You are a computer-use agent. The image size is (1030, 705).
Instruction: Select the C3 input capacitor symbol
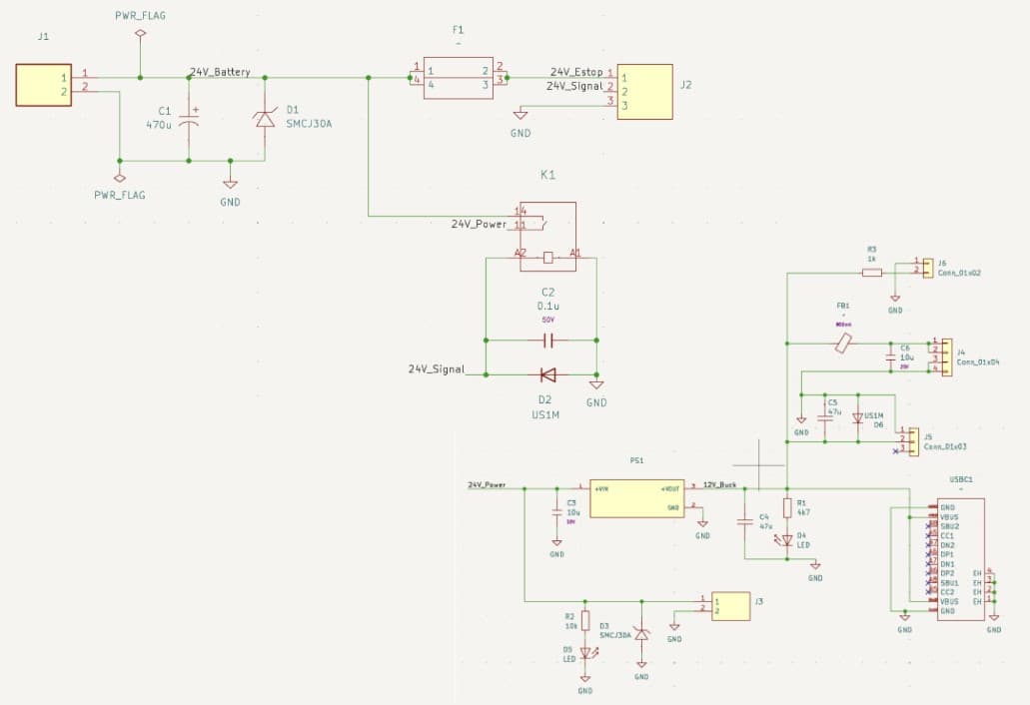(x=557, y=512)
